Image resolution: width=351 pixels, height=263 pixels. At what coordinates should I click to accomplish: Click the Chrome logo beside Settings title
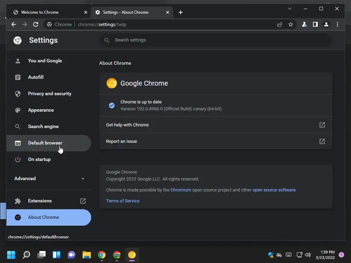pos(17,40)
